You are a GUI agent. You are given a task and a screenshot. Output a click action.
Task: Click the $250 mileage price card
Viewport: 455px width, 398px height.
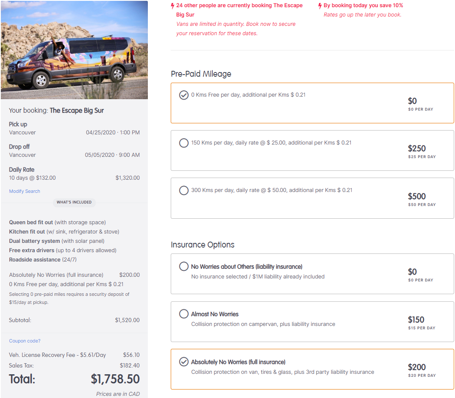(x=417, y=149)
